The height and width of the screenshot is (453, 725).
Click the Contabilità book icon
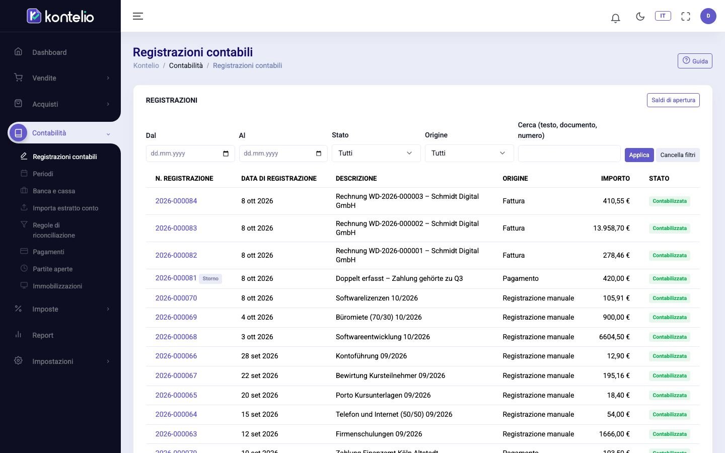click(19, 133)
